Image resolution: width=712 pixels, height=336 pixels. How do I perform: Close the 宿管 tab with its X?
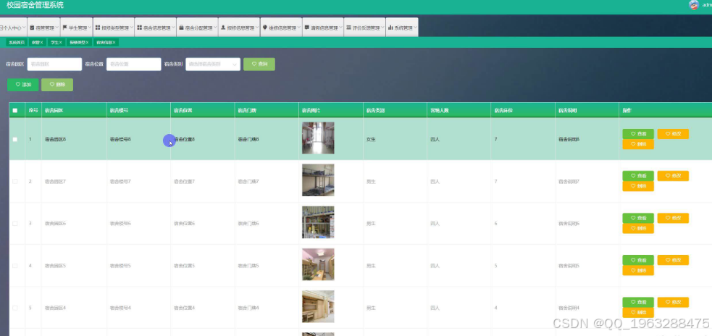coord(42,42)
